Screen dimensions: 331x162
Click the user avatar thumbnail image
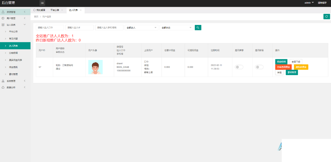[95, 67]
